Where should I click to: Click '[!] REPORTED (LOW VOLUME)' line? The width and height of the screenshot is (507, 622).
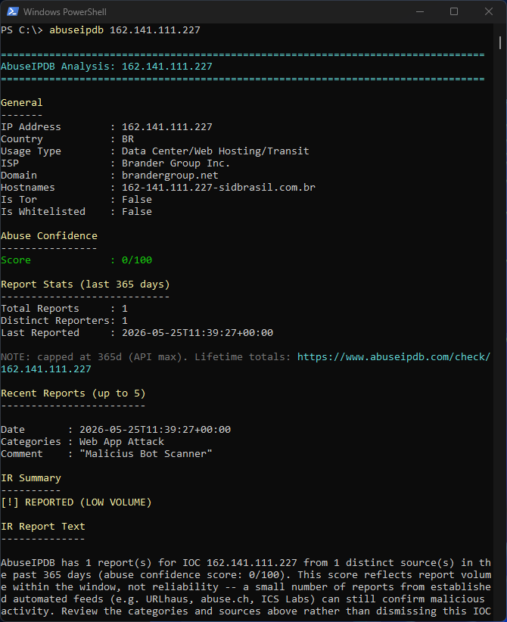[x=76, y=502]
